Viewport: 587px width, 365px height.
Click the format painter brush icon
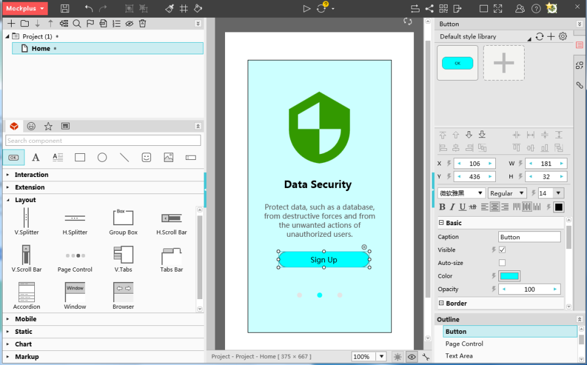(169, 8)
